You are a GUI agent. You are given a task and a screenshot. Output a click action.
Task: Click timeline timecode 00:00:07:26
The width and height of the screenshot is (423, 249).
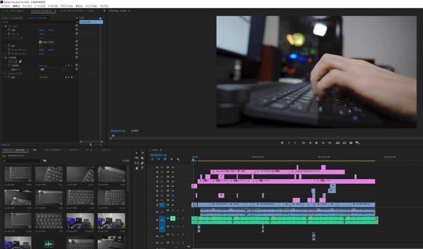(158, 155)
